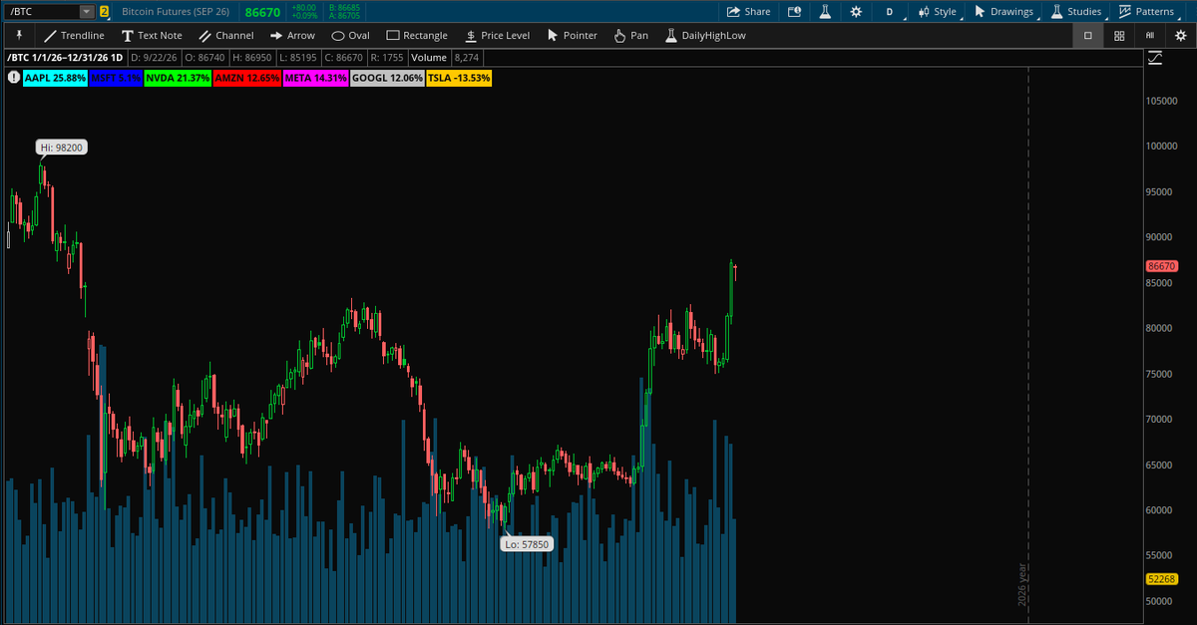Select the Price Level tool

coord(497,35)
